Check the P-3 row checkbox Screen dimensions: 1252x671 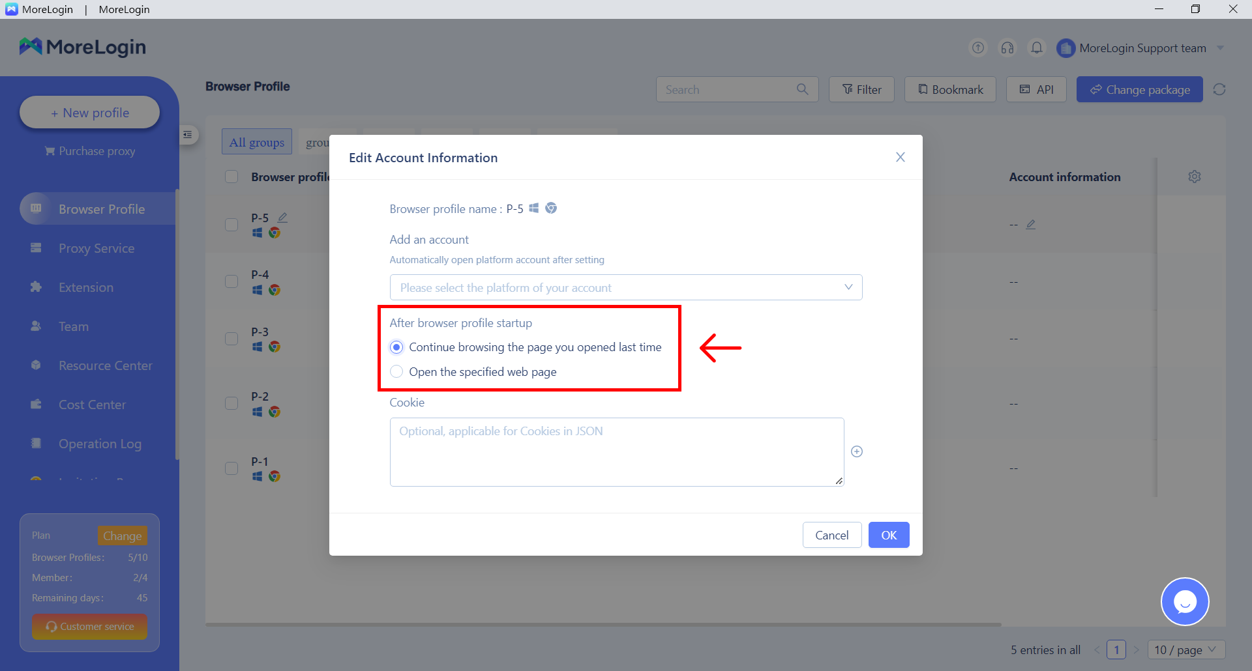click(231, 339)
